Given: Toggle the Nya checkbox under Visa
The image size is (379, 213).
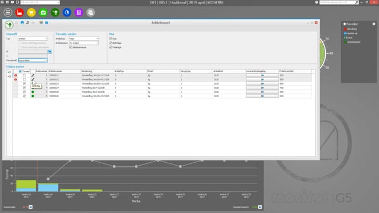Looking at the screenshot, I should [111, 38].
